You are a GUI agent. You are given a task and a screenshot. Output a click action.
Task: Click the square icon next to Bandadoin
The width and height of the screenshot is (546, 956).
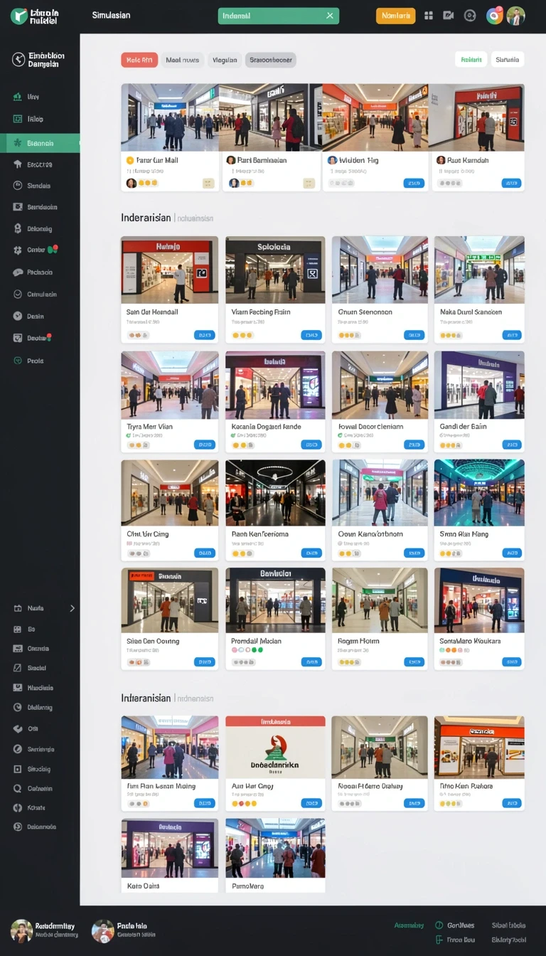click(x=18, y=207)
